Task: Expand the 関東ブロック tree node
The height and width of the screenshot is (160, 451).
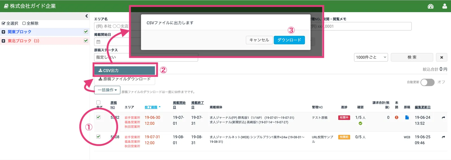Action: click(3, 32)
